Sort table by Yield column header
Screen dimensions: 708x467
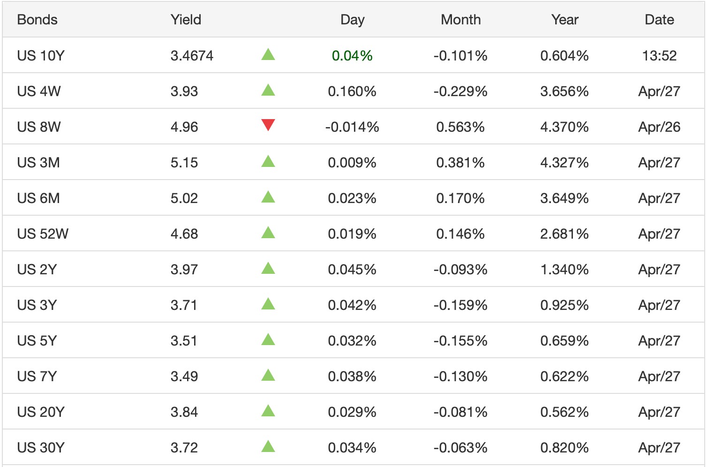click(186, 20)
